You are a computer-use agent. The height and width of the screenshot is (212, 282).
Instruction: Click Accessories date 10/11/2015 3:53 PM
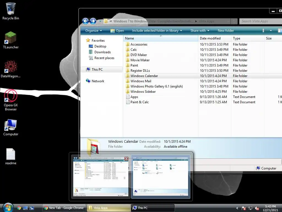(x=214, y=44)
